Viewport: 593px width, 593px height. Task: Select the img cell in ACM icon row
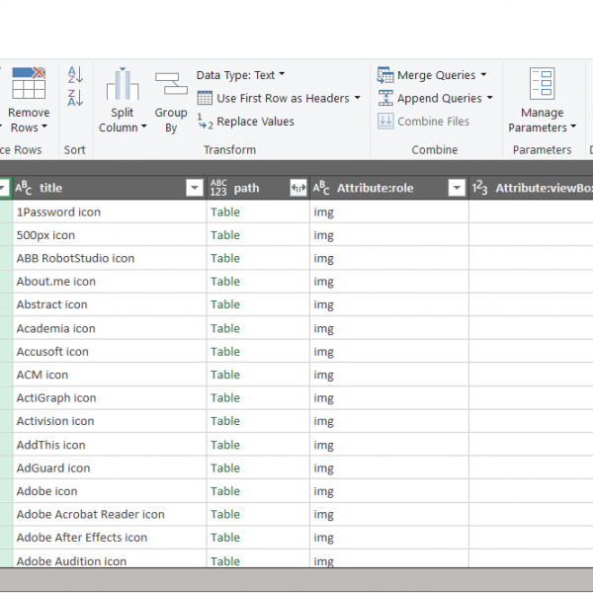pos(389,375)
